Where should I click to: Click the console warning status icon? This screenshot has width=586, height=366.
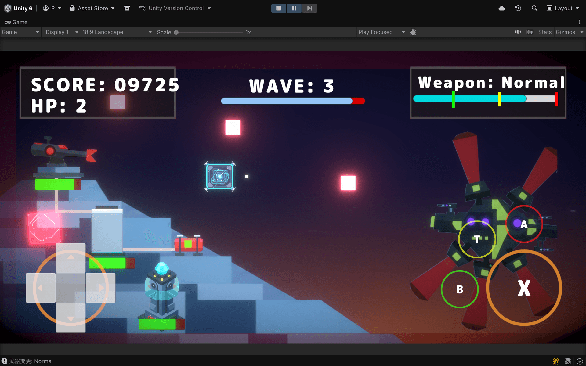(4, 361)
